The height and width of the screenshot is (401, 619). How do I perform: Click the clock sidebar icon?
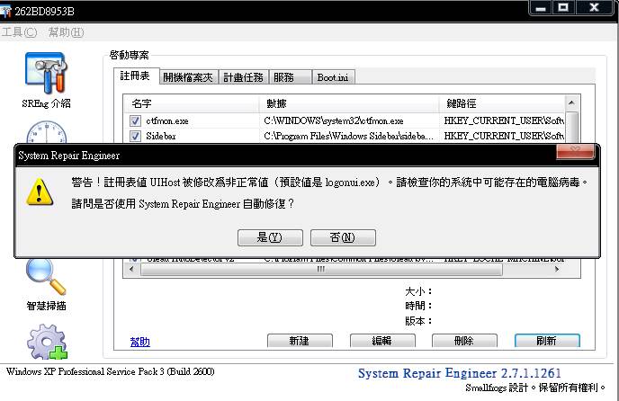tap(46, 132)
